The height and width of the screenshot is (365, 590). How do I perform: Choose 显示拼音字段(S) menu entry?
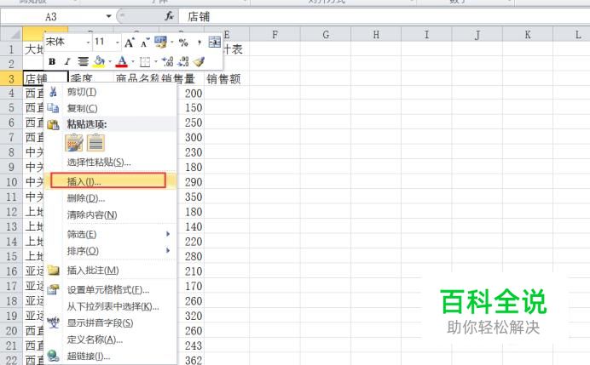pos(110,323)
